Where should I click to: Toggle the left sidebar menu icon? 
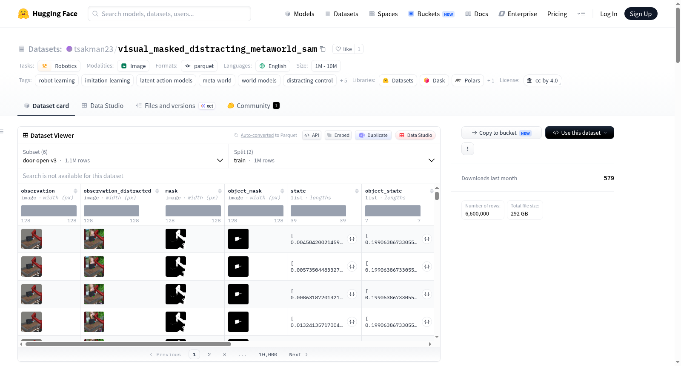(2, 131)
